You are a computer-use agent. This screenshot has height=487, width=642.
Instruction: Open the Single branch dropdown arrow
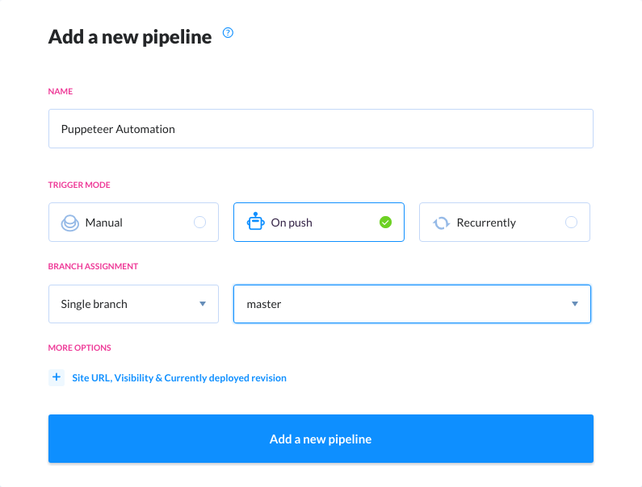tap(203, 304)
